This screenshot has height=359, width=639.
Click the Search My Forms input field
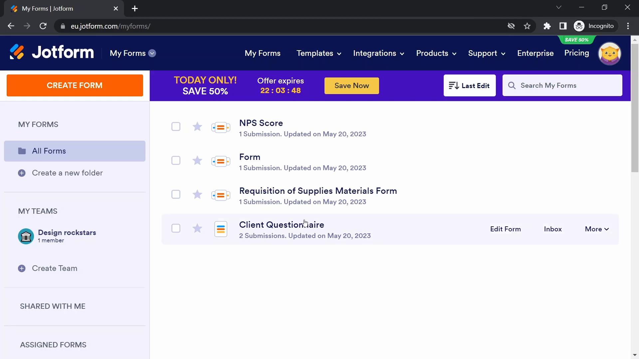click(563, 85)
